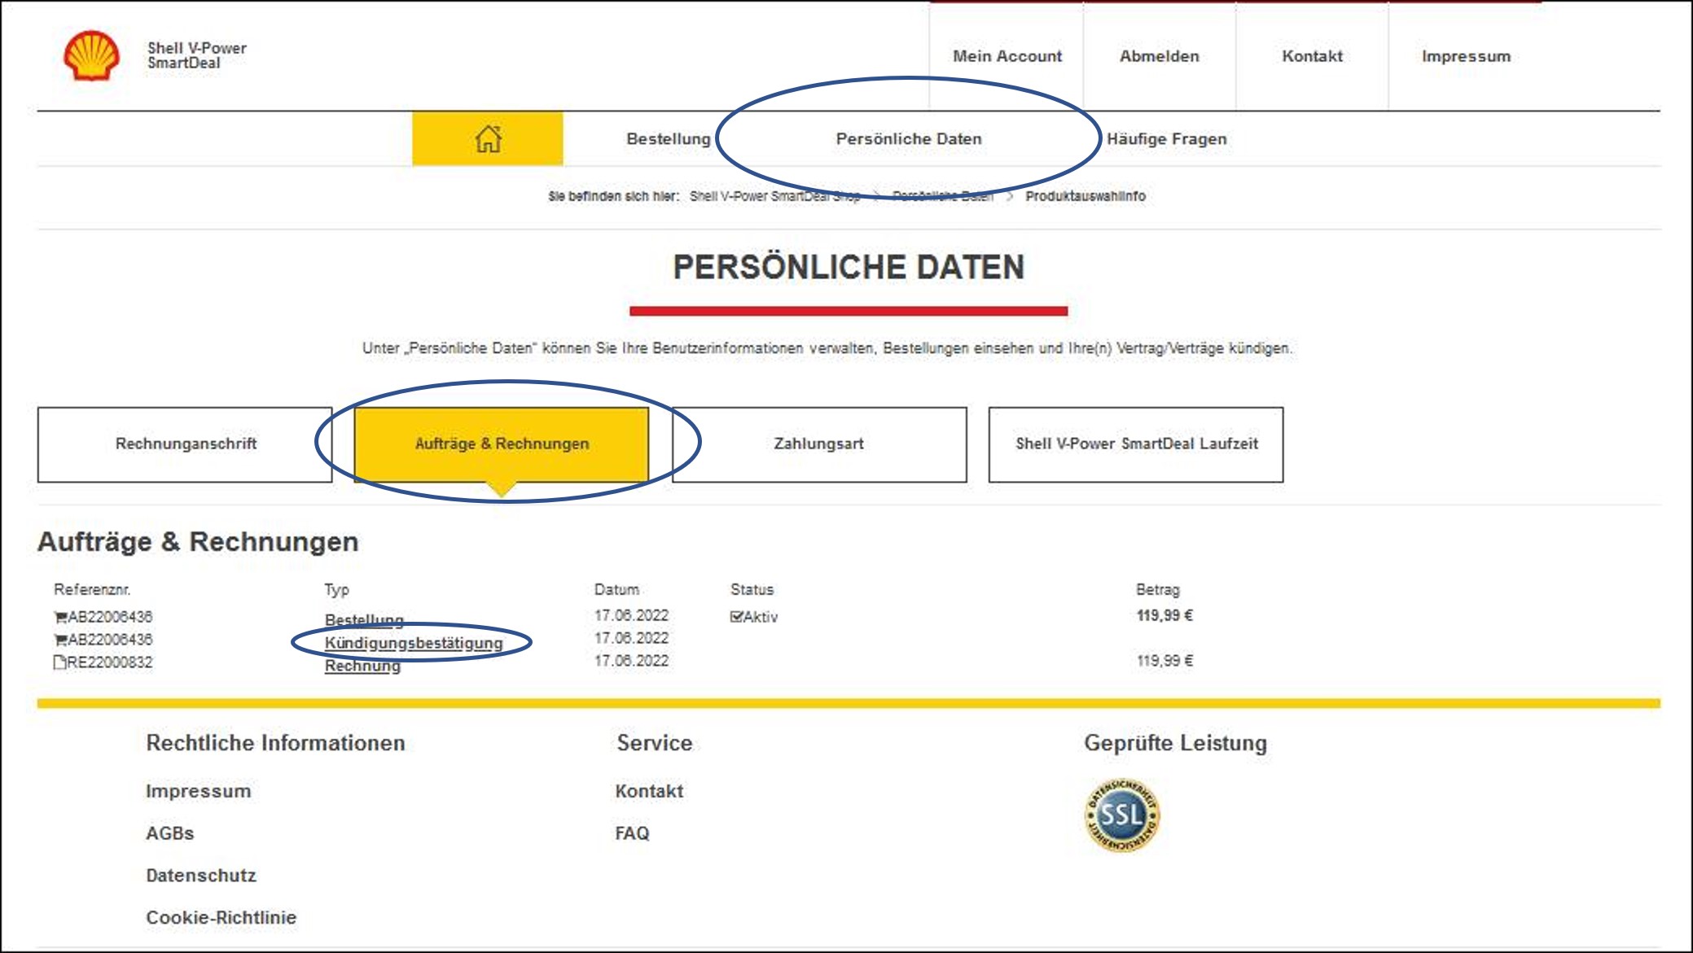Open the Cookie-Richtlinie footer link

click(x=221, y=917)
